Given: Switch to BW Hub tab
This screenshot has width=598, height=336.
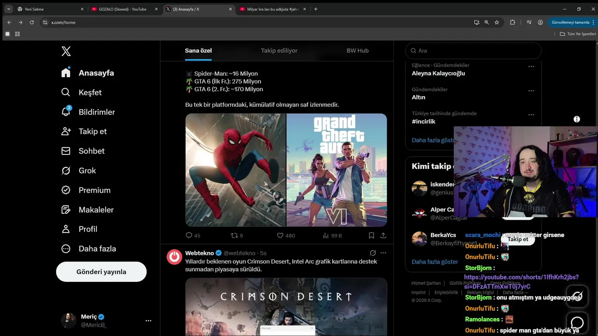Looking at the screenshot, I should 357,50.
